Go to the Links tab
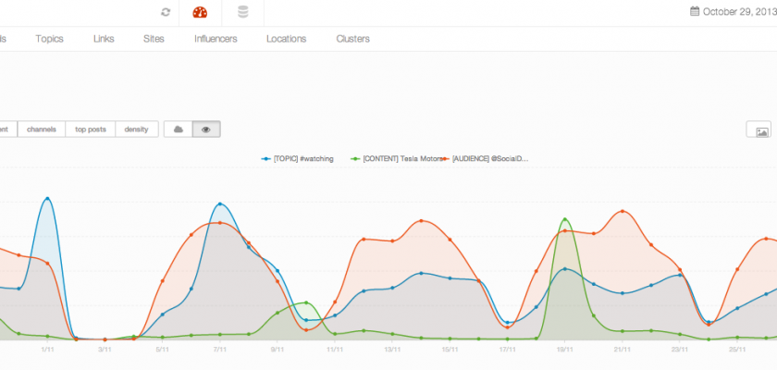Image resolution: width=777 pixels, height=370 pixels. tap(104, 39)
